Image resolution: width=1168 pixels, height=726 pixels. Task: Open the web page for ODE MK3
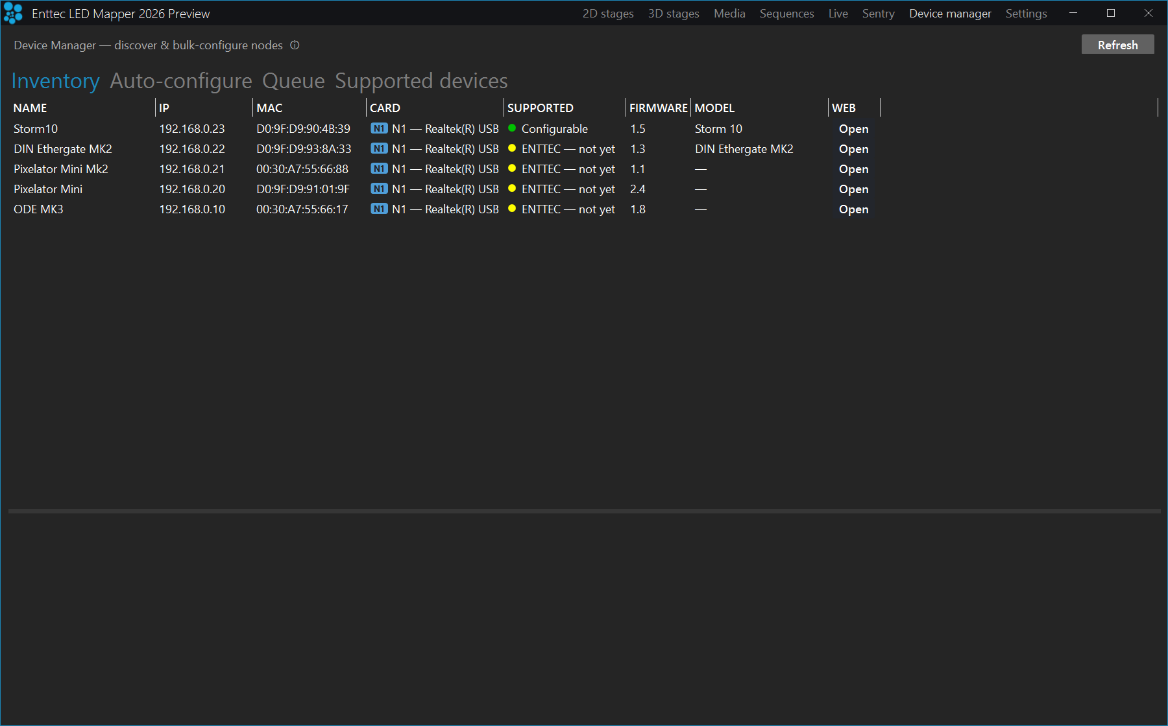click(x=853, y=209)
